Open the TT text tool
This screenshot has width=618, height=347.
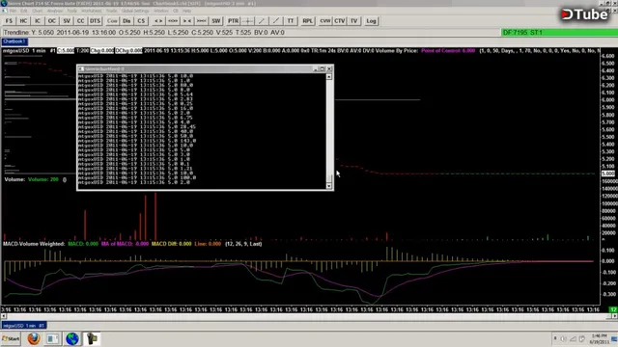(291, 21)
